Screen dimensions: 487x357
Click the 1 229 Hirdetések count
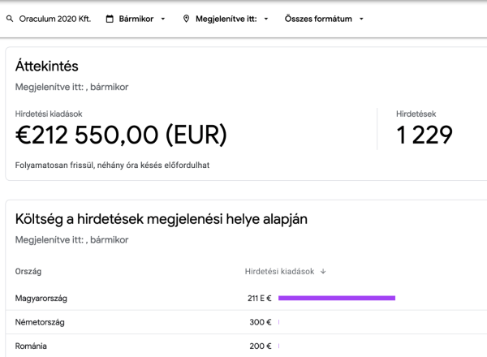point(425,135)
